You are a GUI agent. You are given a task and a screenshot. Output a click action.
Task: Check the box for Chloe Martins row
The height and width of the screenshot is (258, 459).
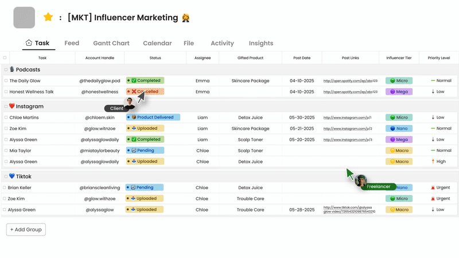coord(6,118)
